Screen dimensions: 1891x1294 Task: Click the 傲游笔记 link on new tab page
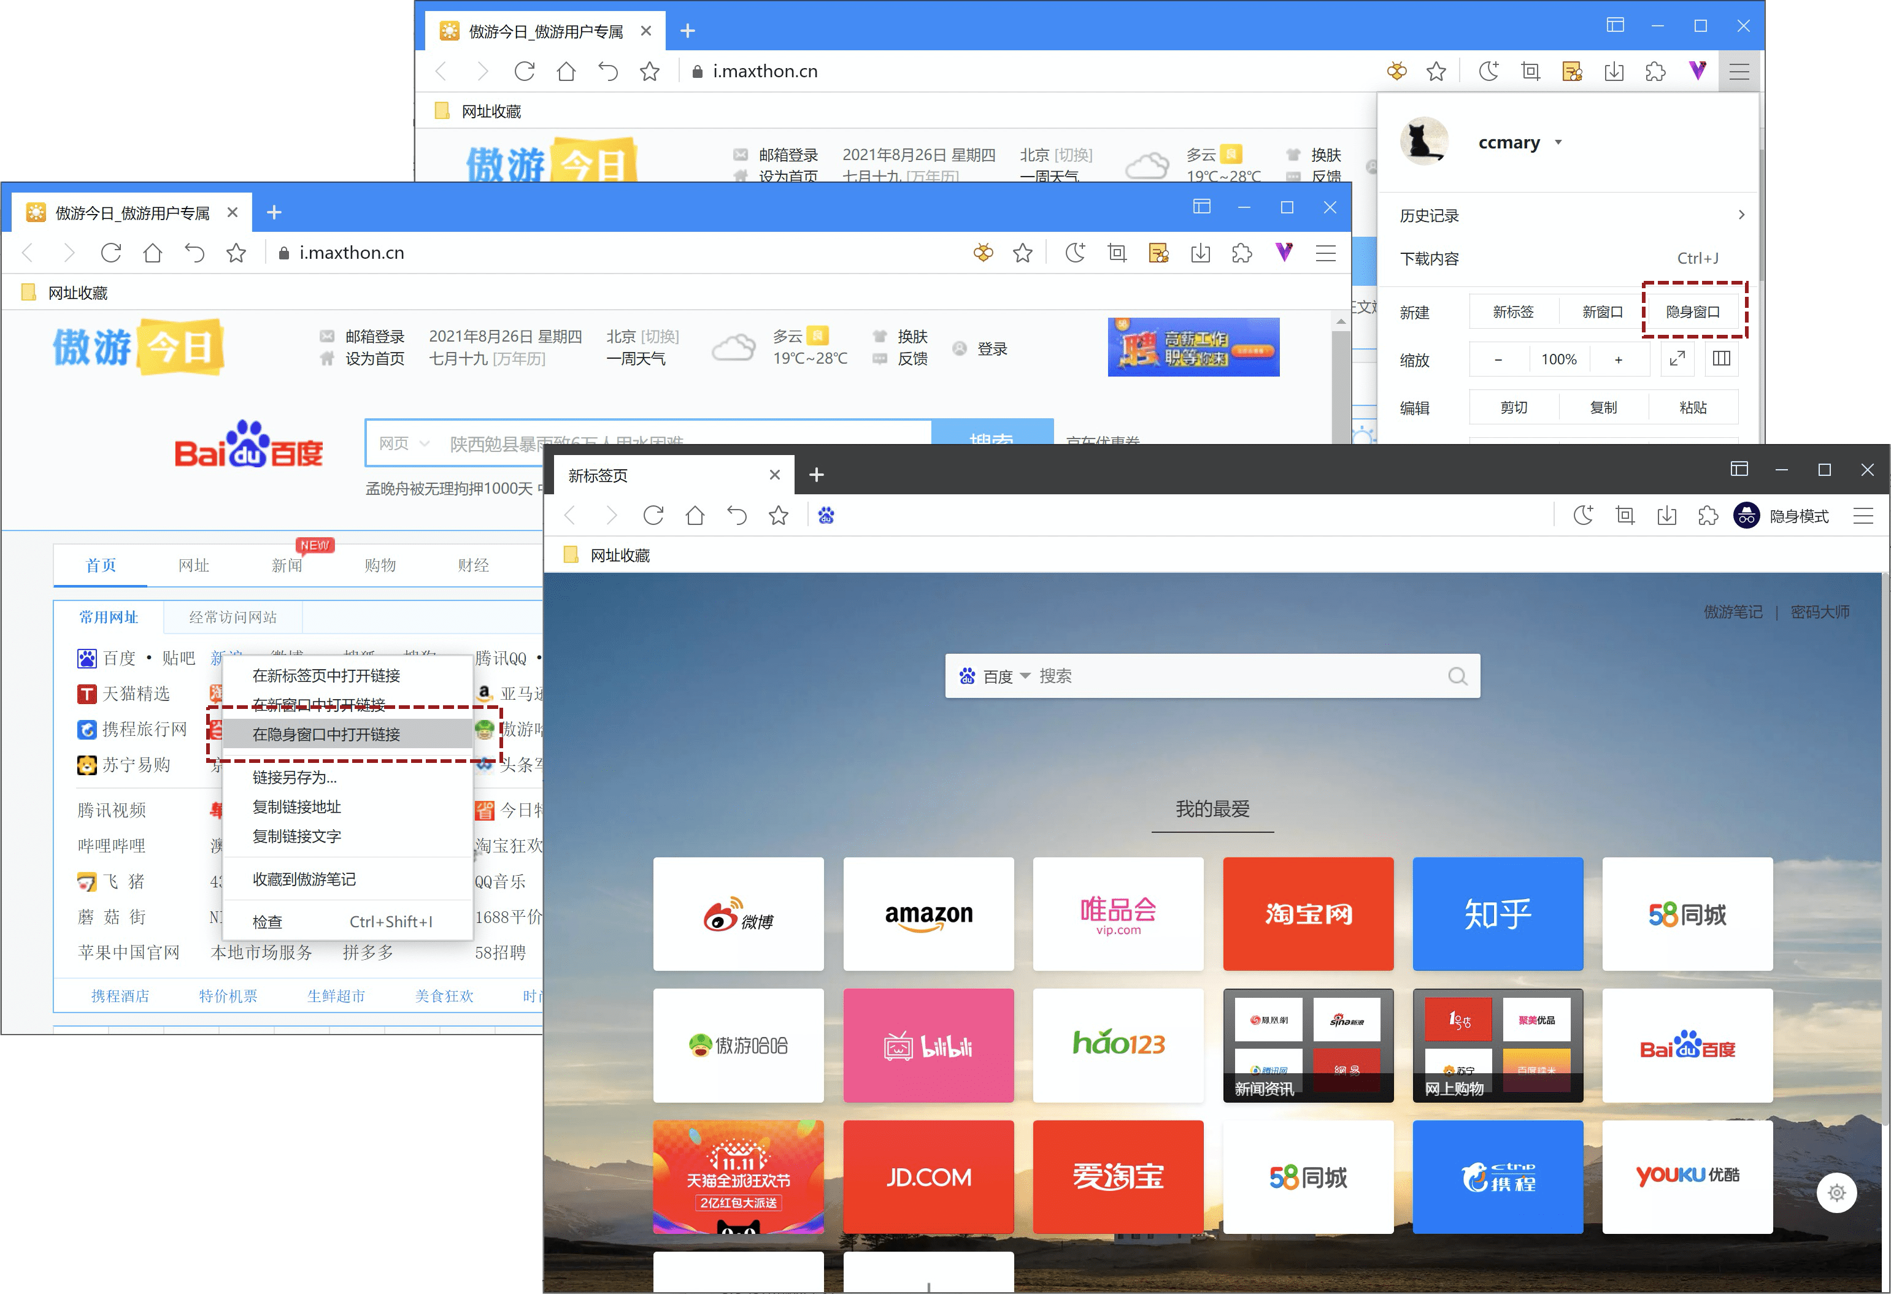tap(1733, 611)
